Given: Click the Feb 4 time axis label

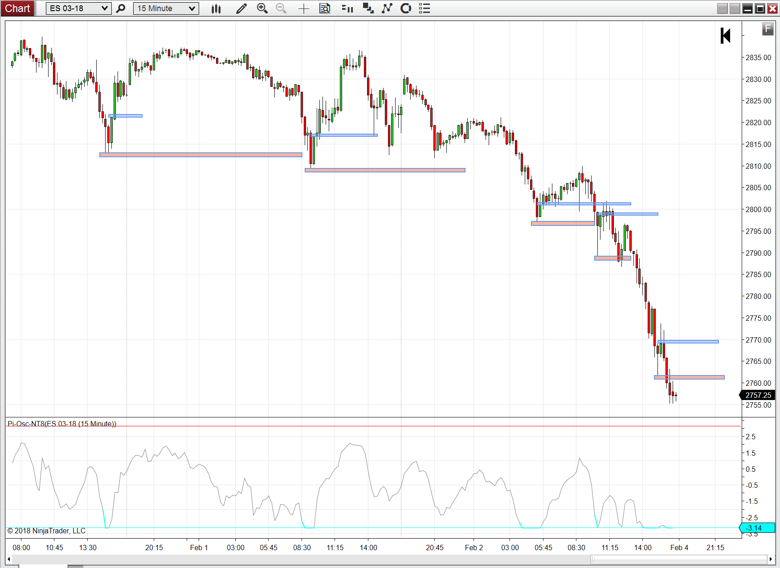Looking at the screenshot, I should tap(679, 548).
